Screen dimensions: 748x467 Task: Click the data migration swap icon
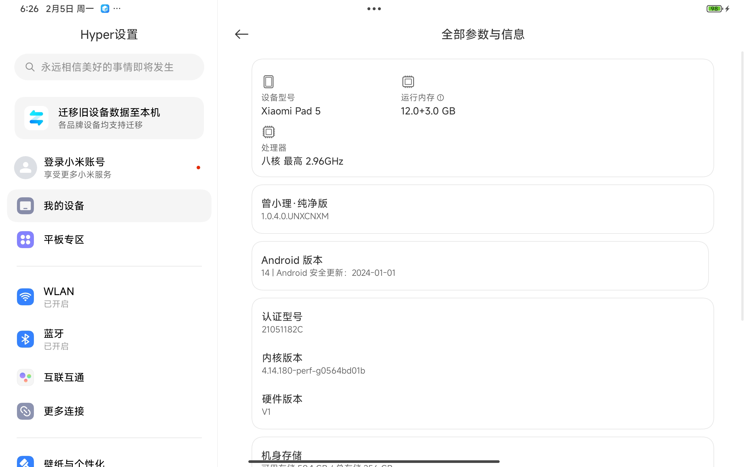pos(37,118)
